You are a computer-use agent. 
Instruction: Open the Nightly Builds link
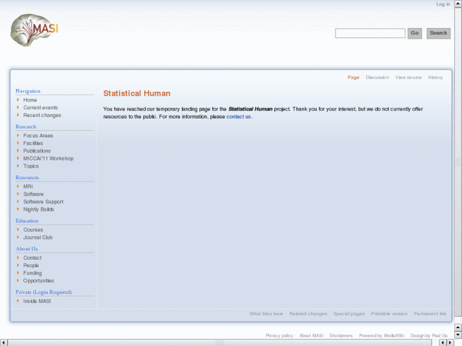tap(39, 210)
